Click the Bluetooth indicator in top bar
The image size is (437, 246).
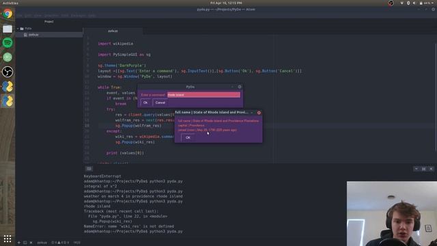(x=408, y=3)
